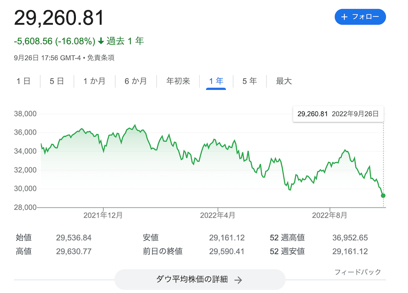
Task: Click the 29,260.81 2022年9月26日 chart tooltip
Action: click(x=338, y=114)
